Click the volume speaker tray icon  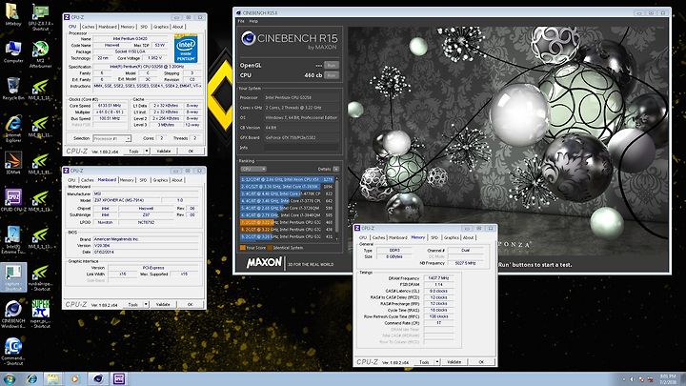[x=632, y=379]
